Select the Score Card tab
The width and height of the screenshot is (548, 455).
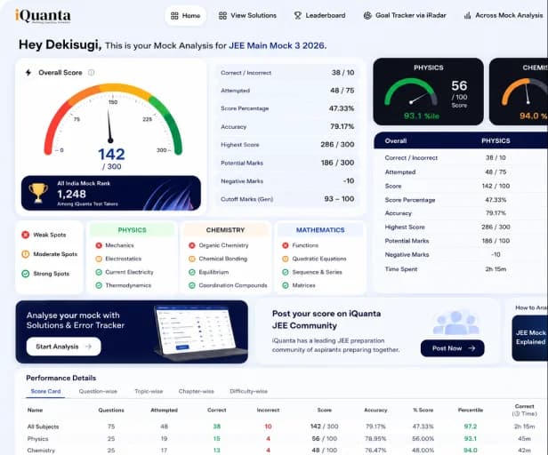click(45, 391)
